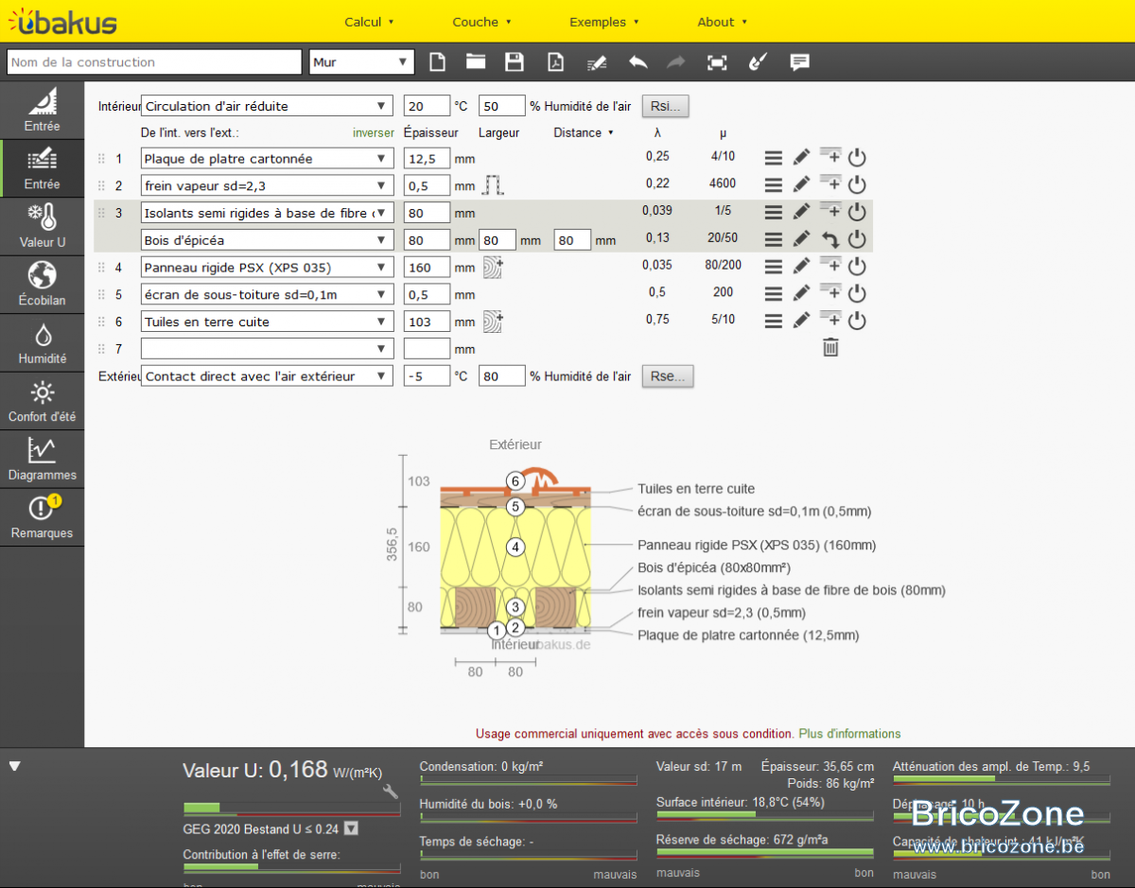Export to PDF using the toolbar icon

pos(555,62)
